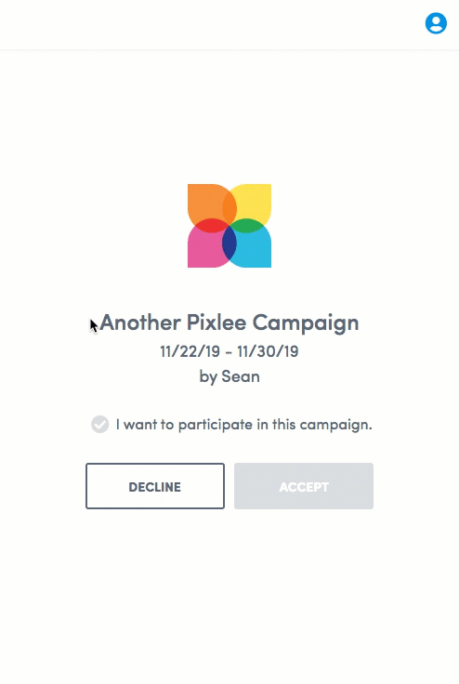The height and width of the screenshot is (684, 459).
Task: Click the start date 11/22/19
Action: coord(190,351)
